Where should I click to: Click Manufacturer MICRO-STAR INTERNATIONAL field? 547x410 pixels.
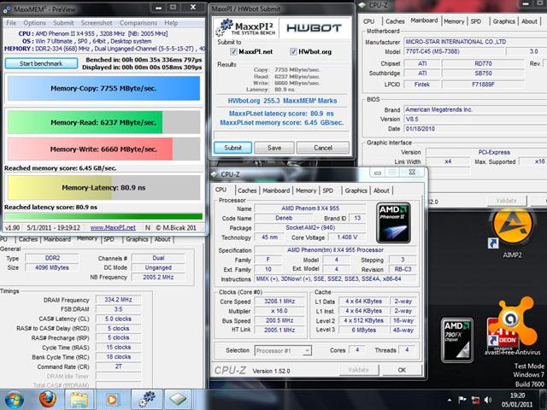tap(475, 42)
